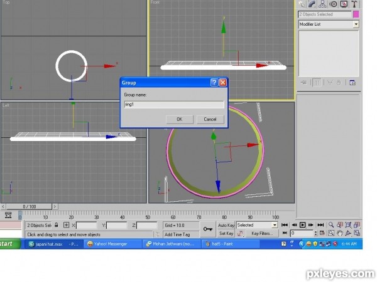This screenshot has height=282, width=377.
Task: Click the time slider 0 / 100
Action: (x=29, y=206)
